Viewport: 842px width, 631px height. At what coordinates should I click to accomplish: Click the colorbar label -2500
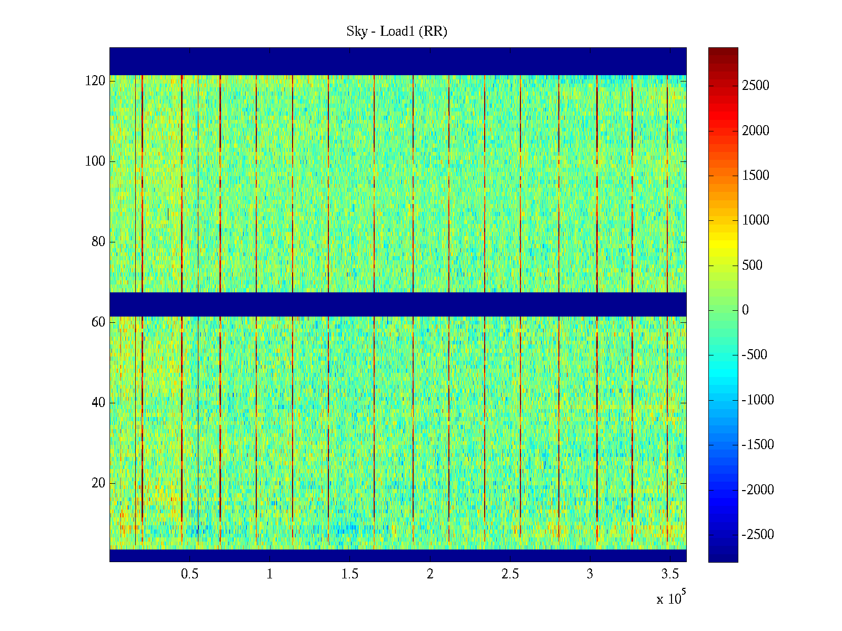pos(758,535)
